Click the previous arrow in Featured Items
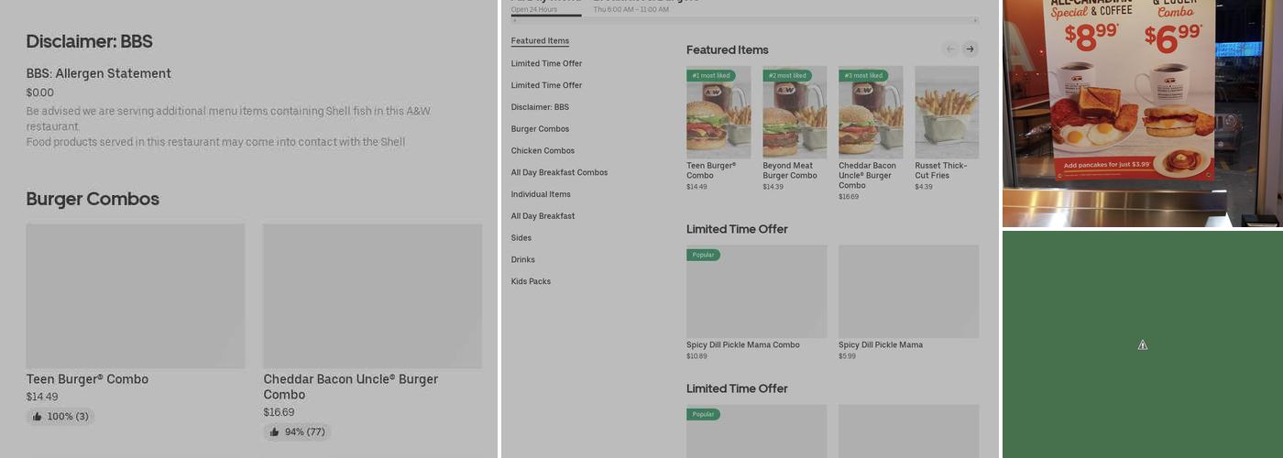Image resolution: width=1283 pixels, height=458 pixels. click(950, 49)
